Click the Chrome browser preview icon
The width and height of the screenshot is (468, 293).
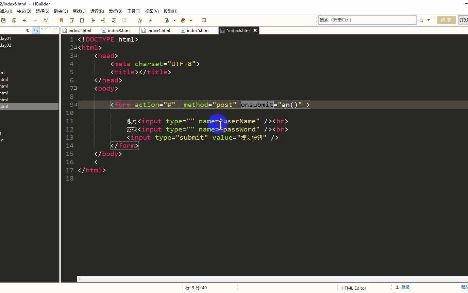[183, 20]
